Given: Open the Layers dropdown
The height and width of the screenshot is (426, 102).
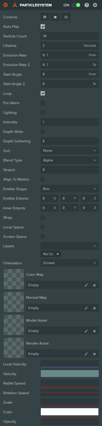Looking at the screenshot, I should click(70, 246).
